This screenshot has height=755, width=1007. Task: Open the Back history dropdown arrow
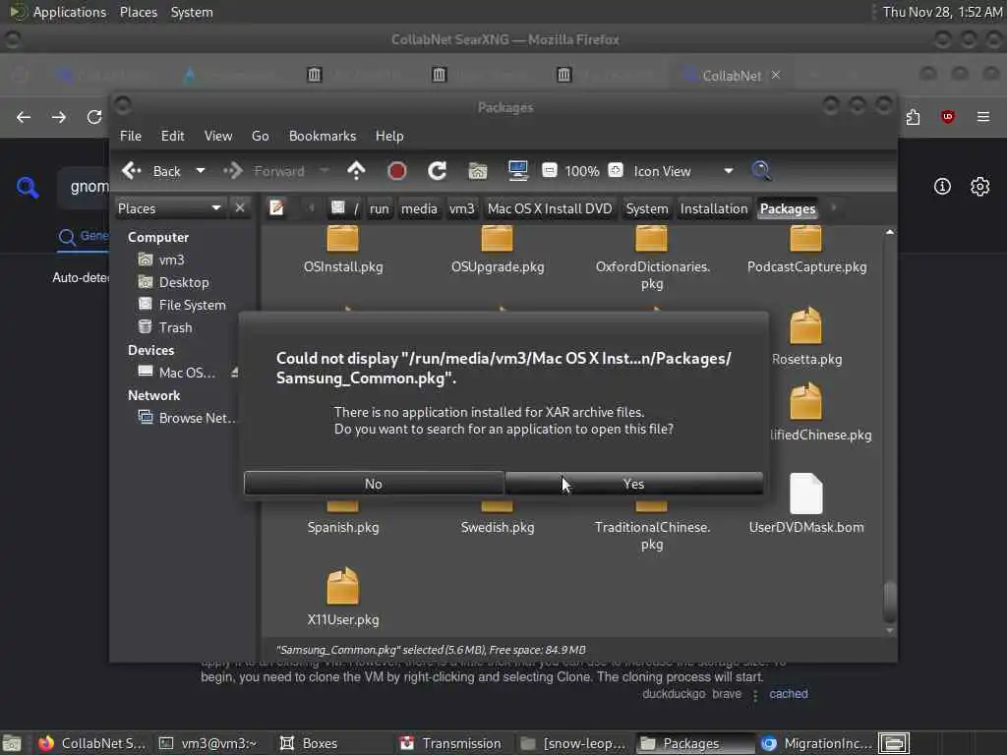201,171
